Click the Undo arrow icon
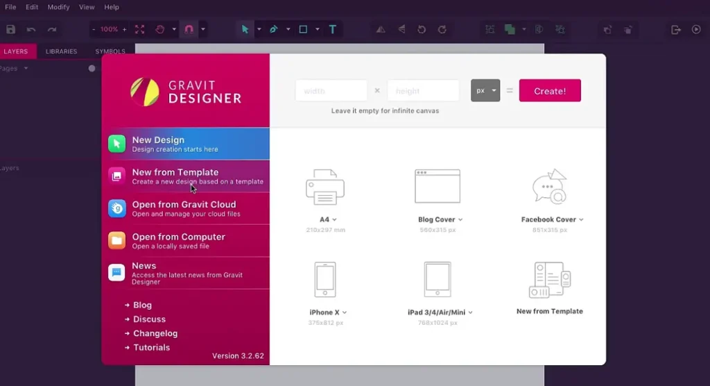The height and width of the screenshot is (386, 710). point(31,29)
